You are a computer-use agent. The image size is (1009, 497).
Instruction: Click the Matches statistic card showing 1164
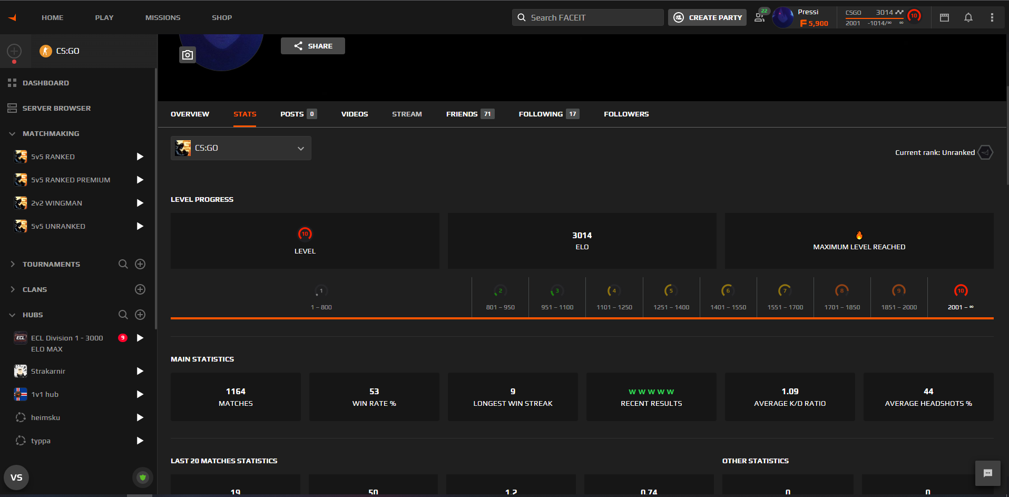click(x=236, y=397)
